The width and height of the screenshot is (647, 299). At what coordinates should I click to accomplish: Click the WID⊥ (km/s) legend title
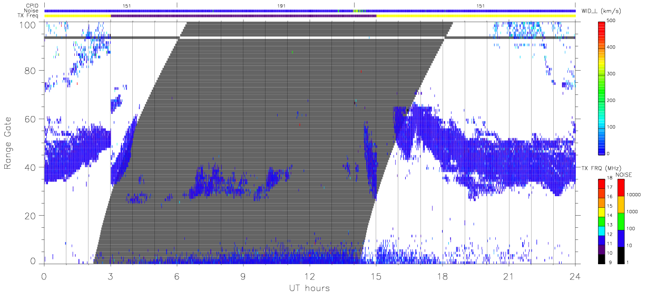(601, 11)
